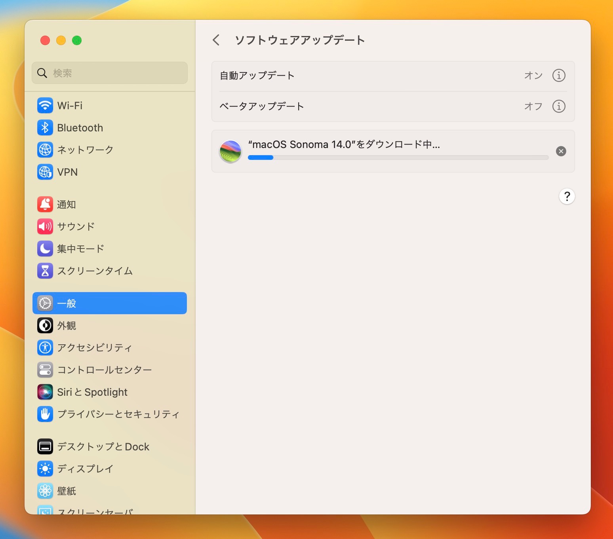Click the magnifying glass search icon
Image resolution: width=613 pixels, height=539 pixels.
(42, 73)
